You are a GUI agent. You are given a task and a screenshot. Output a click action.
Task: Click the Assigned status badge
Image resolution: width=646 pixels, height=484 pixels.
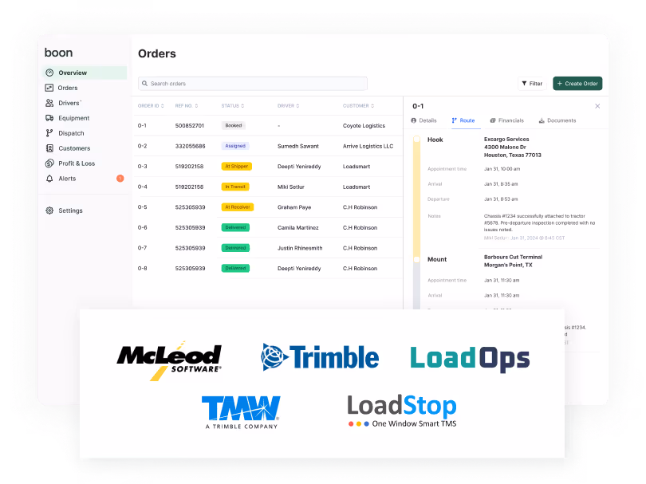(235, 146)
